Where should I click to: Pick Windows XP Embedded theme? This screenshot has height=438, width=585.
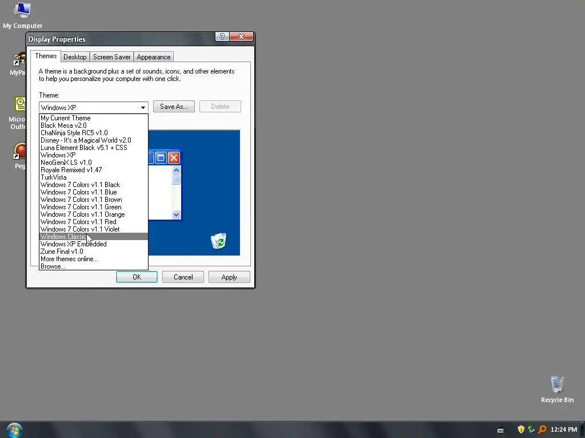coord(94,244)
